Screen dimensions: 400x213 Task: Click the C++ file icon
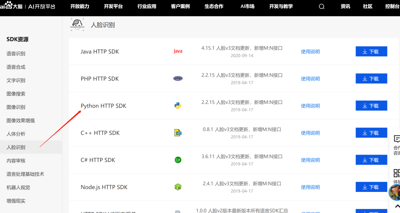point(178,133)
